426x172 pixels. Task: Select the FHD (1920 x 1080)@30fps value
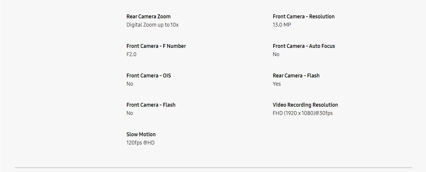(303, 113)
